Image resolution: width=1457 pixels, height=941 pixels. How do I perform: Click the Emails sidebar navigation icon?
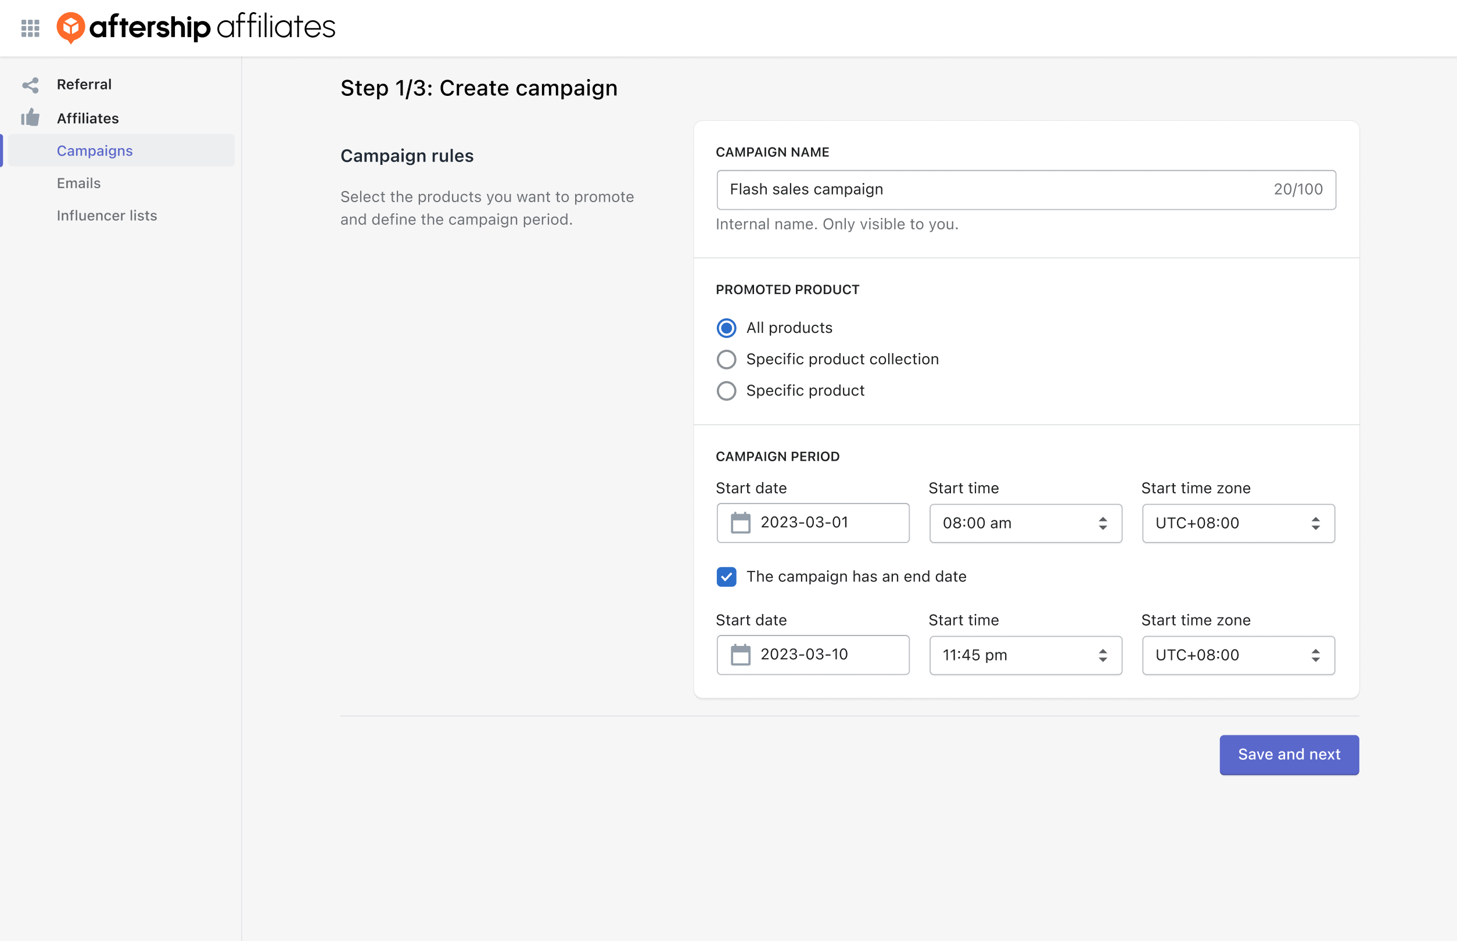[x=80, y=182]
